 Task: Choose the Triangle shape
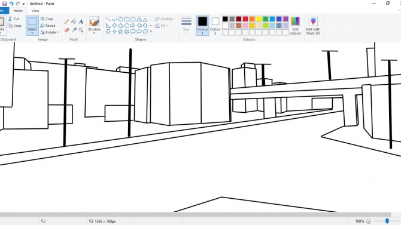click(145, 19)
